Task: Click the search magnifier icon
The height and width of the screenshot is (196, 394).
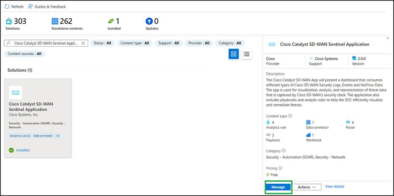Action: [8, 43]
